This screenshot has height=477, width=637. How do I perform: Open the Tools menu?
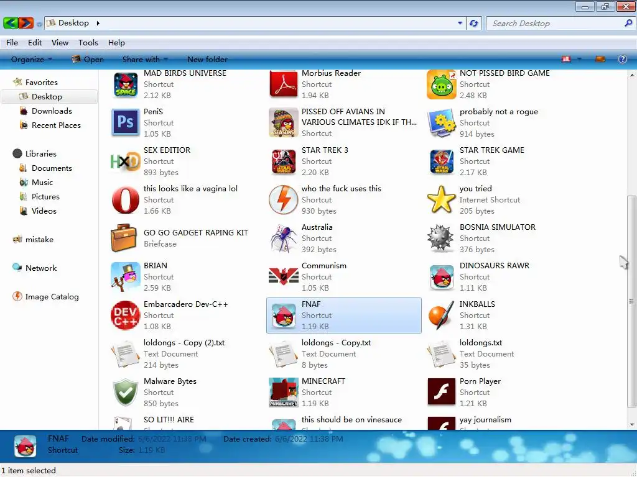[88, 43]
